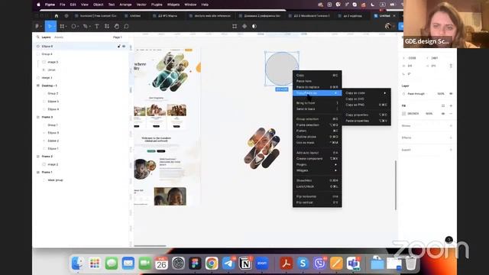The width and height of the screenshot is (489, 275).
Task: Select the Ellipse shape tool
Action: [73, 26]
